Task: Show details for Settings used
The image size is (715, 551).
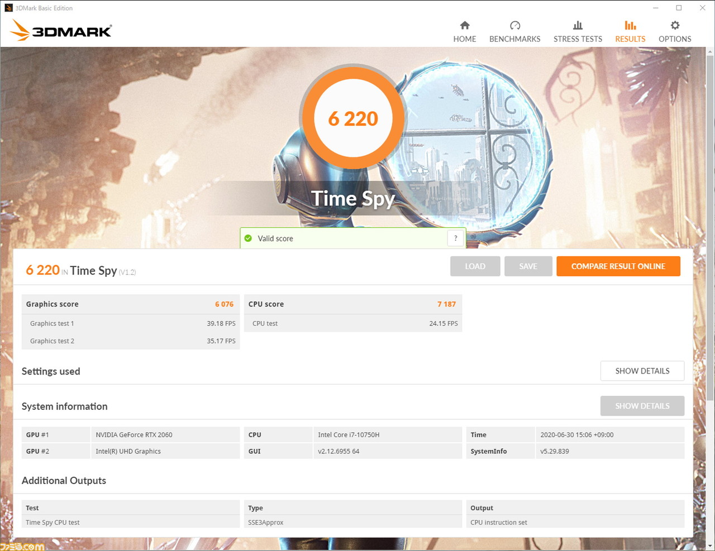Action: click(642, 371)
